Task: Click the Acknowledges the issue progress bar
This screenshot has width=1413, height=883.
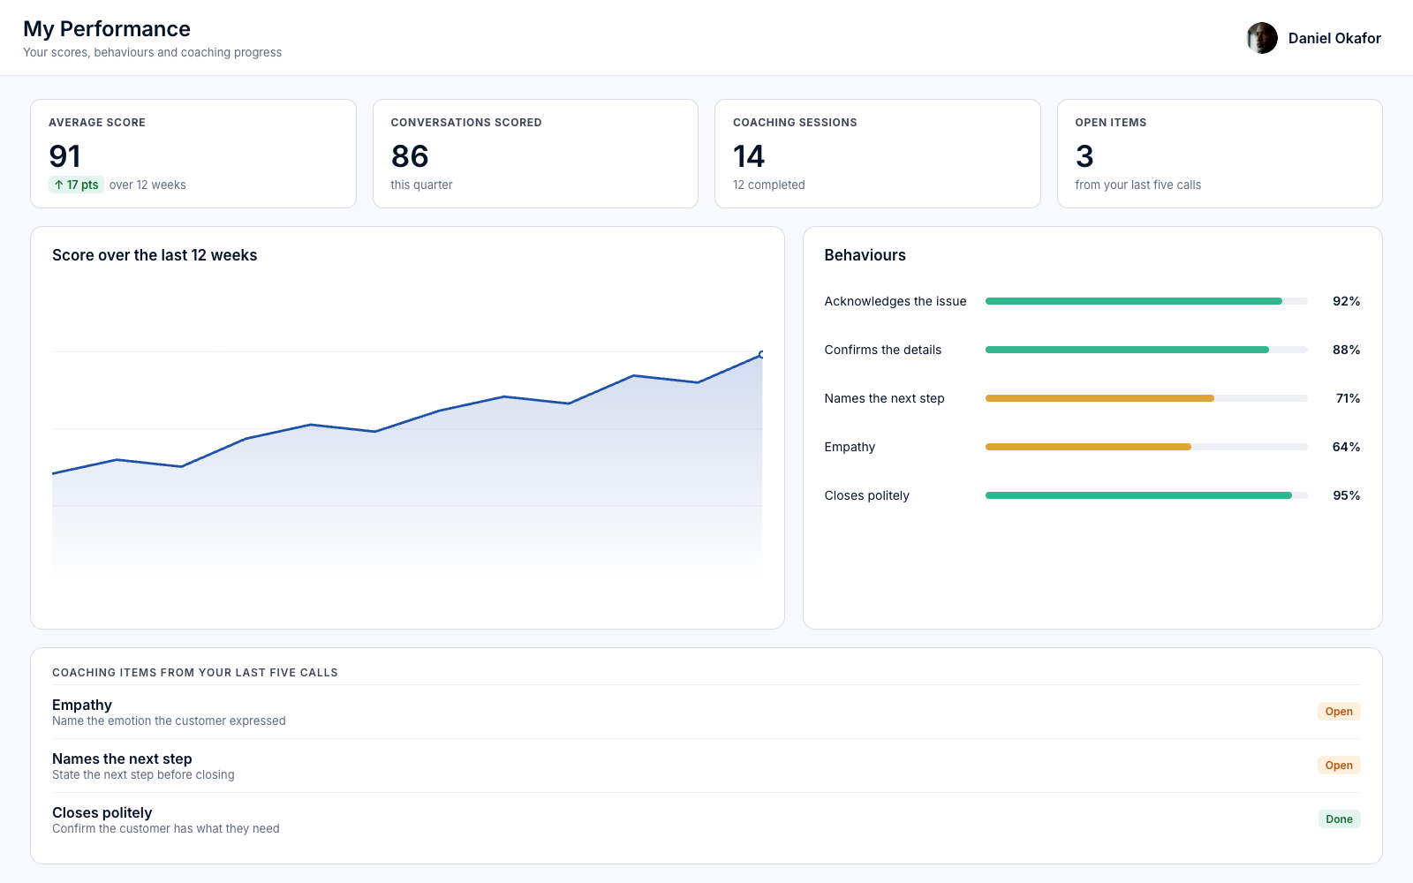Action: (1146, 301)
